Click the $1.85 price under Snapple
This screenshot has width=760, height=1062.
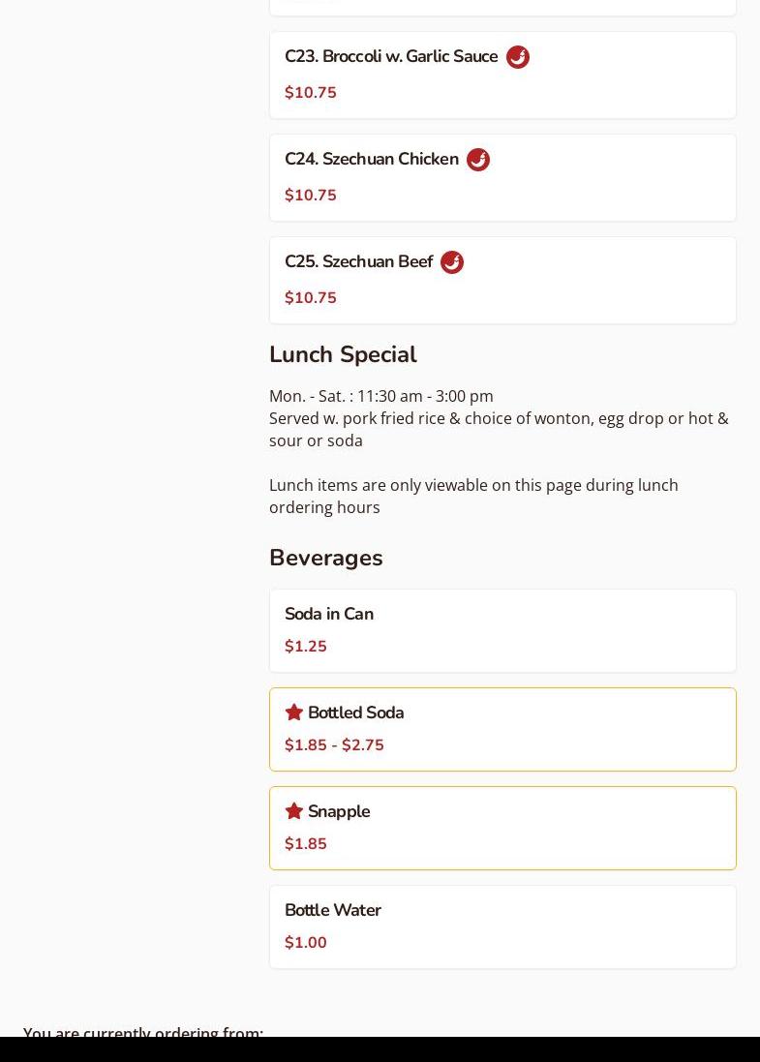pos(306,844)
